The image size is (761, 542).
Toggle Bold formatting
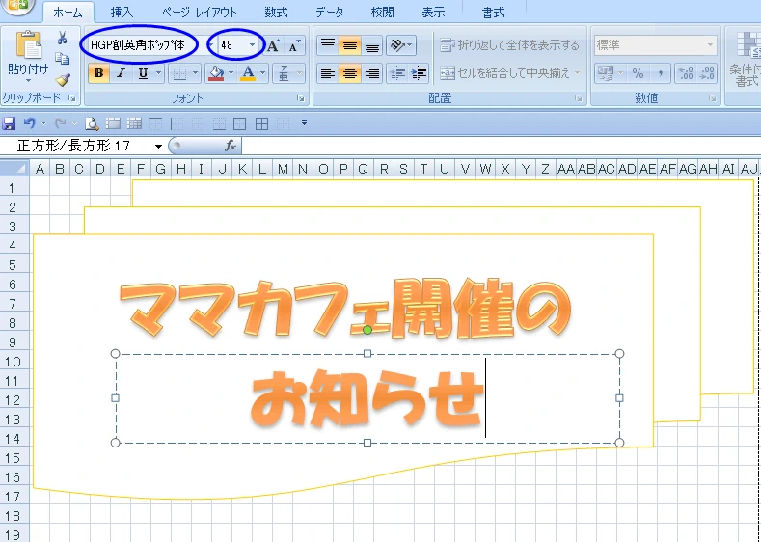coord(97,73)
